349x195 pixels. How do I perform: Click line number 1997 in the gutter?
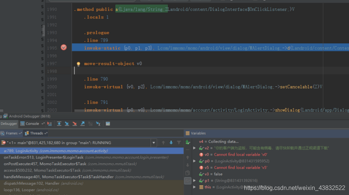52,64
